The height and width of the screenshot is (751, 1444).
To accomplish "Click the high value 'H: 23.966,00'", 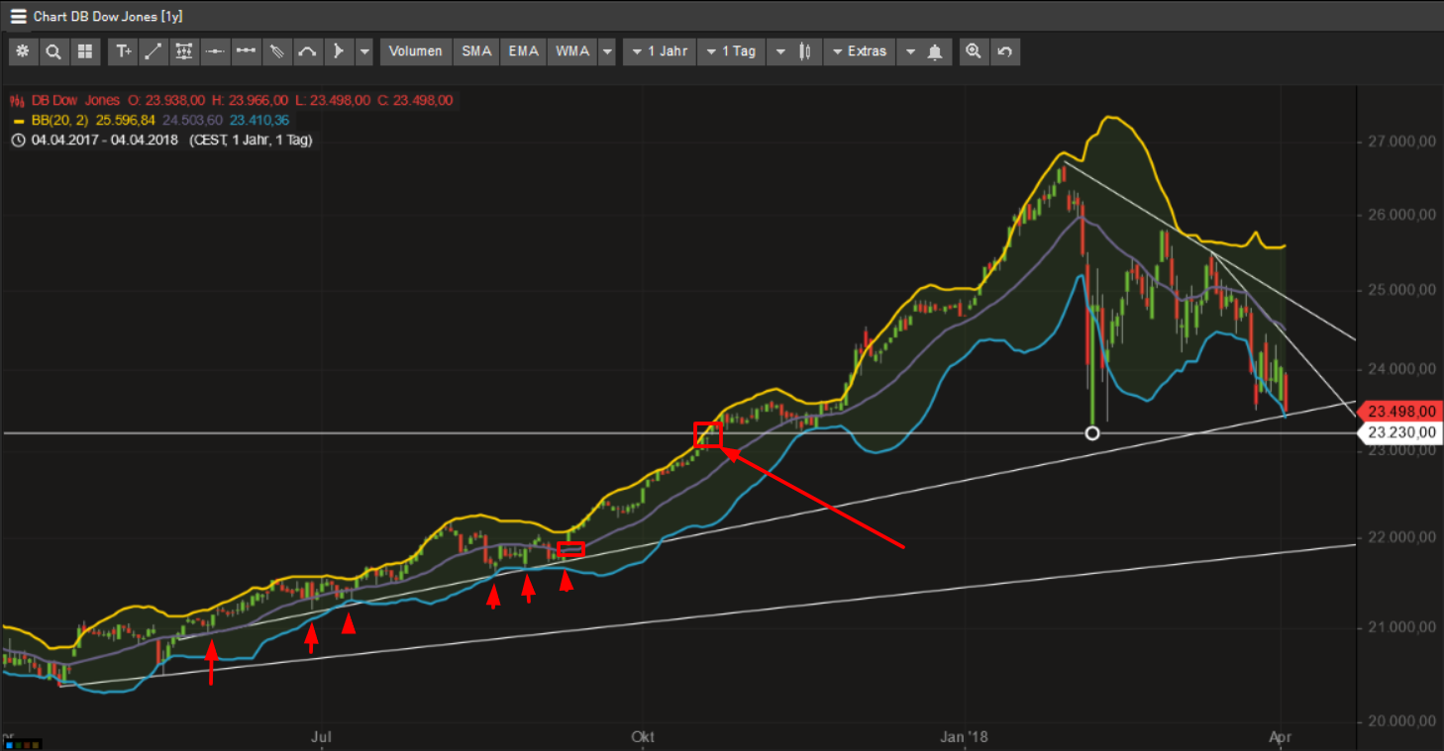I will click(250, 100).
